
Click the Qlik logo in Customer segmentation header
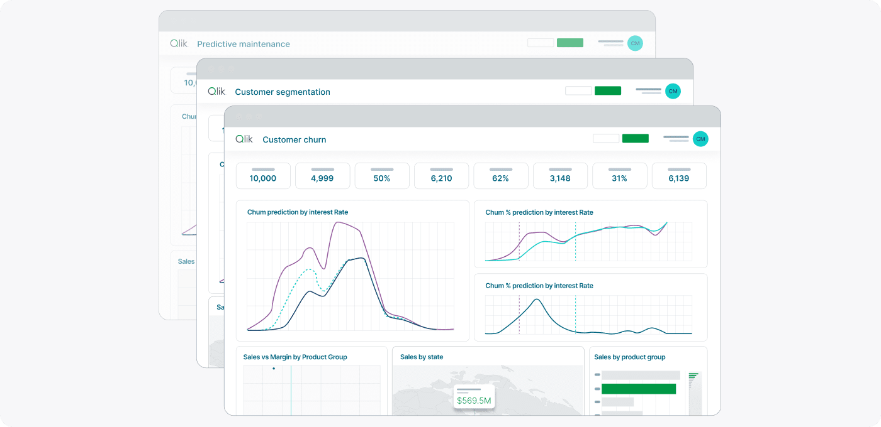click(216, 91)
